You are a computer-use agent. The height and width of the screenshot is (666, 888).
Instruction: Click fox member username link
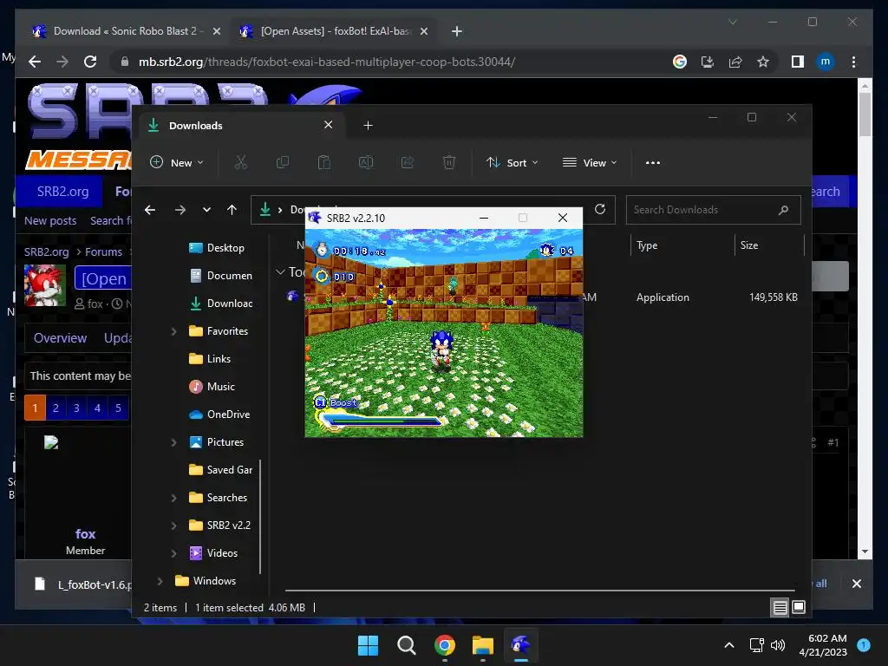[86, 534]
